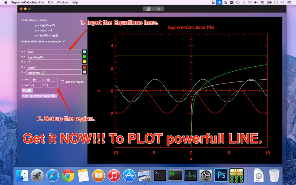Open the SupremeCalculatorLite app menu

coord(27,2)
